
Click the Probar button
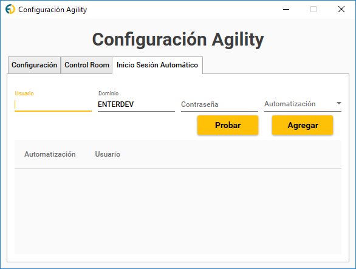[228, 125]
